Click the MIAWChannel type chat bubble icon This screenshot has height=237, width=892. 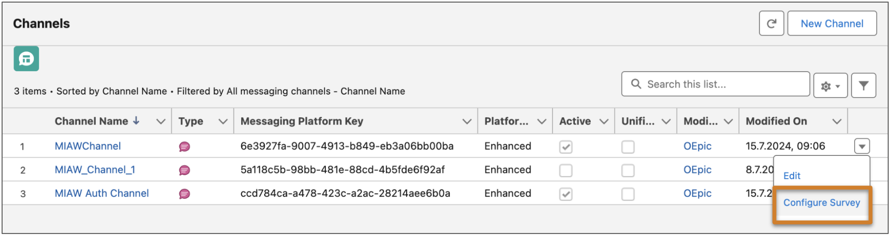[x=185, y=147]
